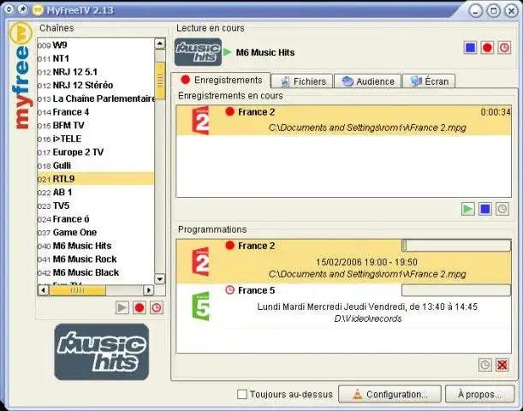Select channel 024 France ô
This screenshot has width=523, height=411.
[x=96, y=219]
